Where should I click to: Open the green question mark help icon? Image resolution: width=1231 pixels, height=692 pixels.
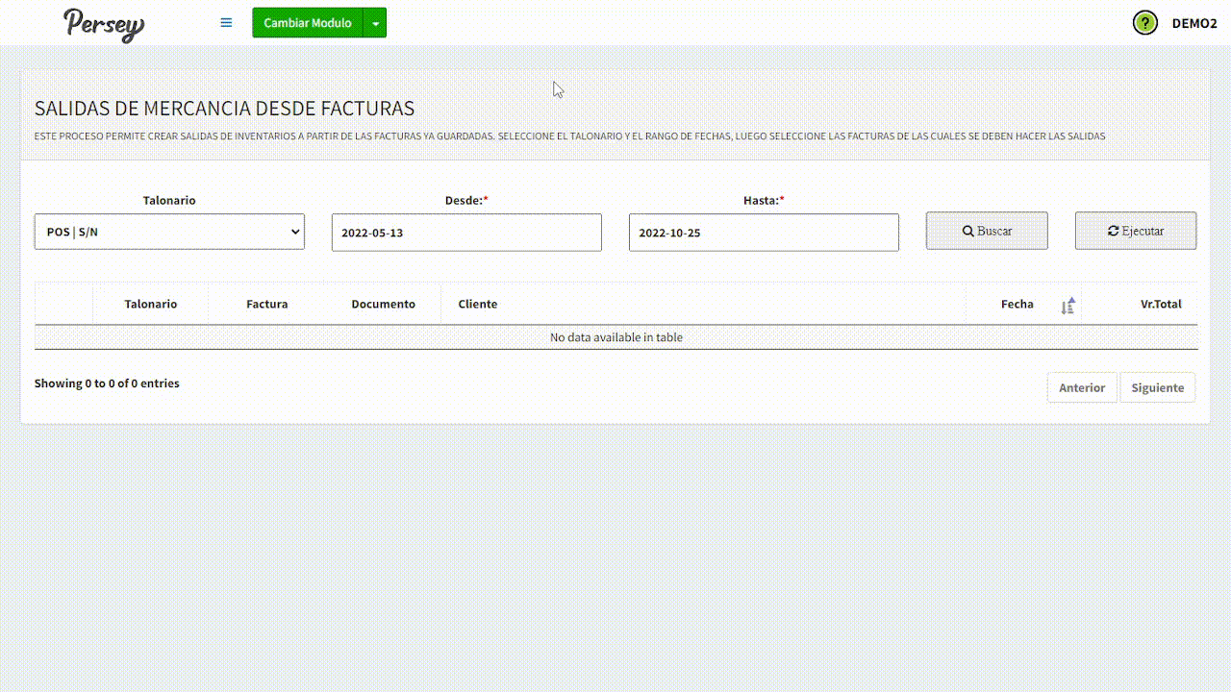tap(1144, 23)
